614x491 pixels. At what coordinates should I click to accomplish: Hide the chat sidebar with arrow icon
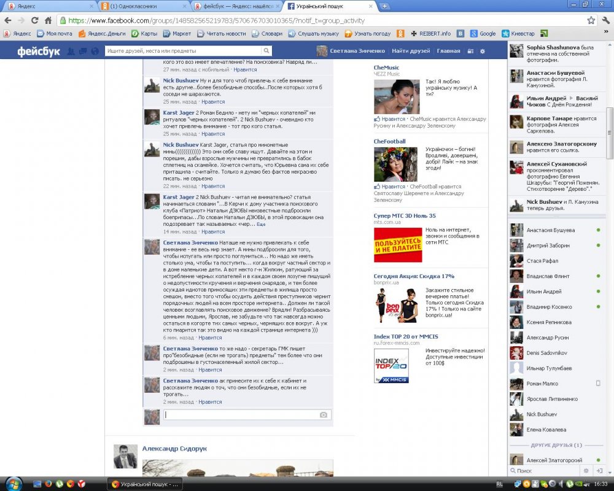(599, 471)
